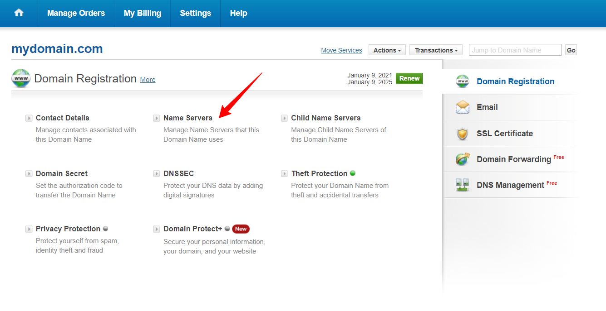Open the Actions dropdown
This screenshot has width=606, height=311.
pos(387,50)
